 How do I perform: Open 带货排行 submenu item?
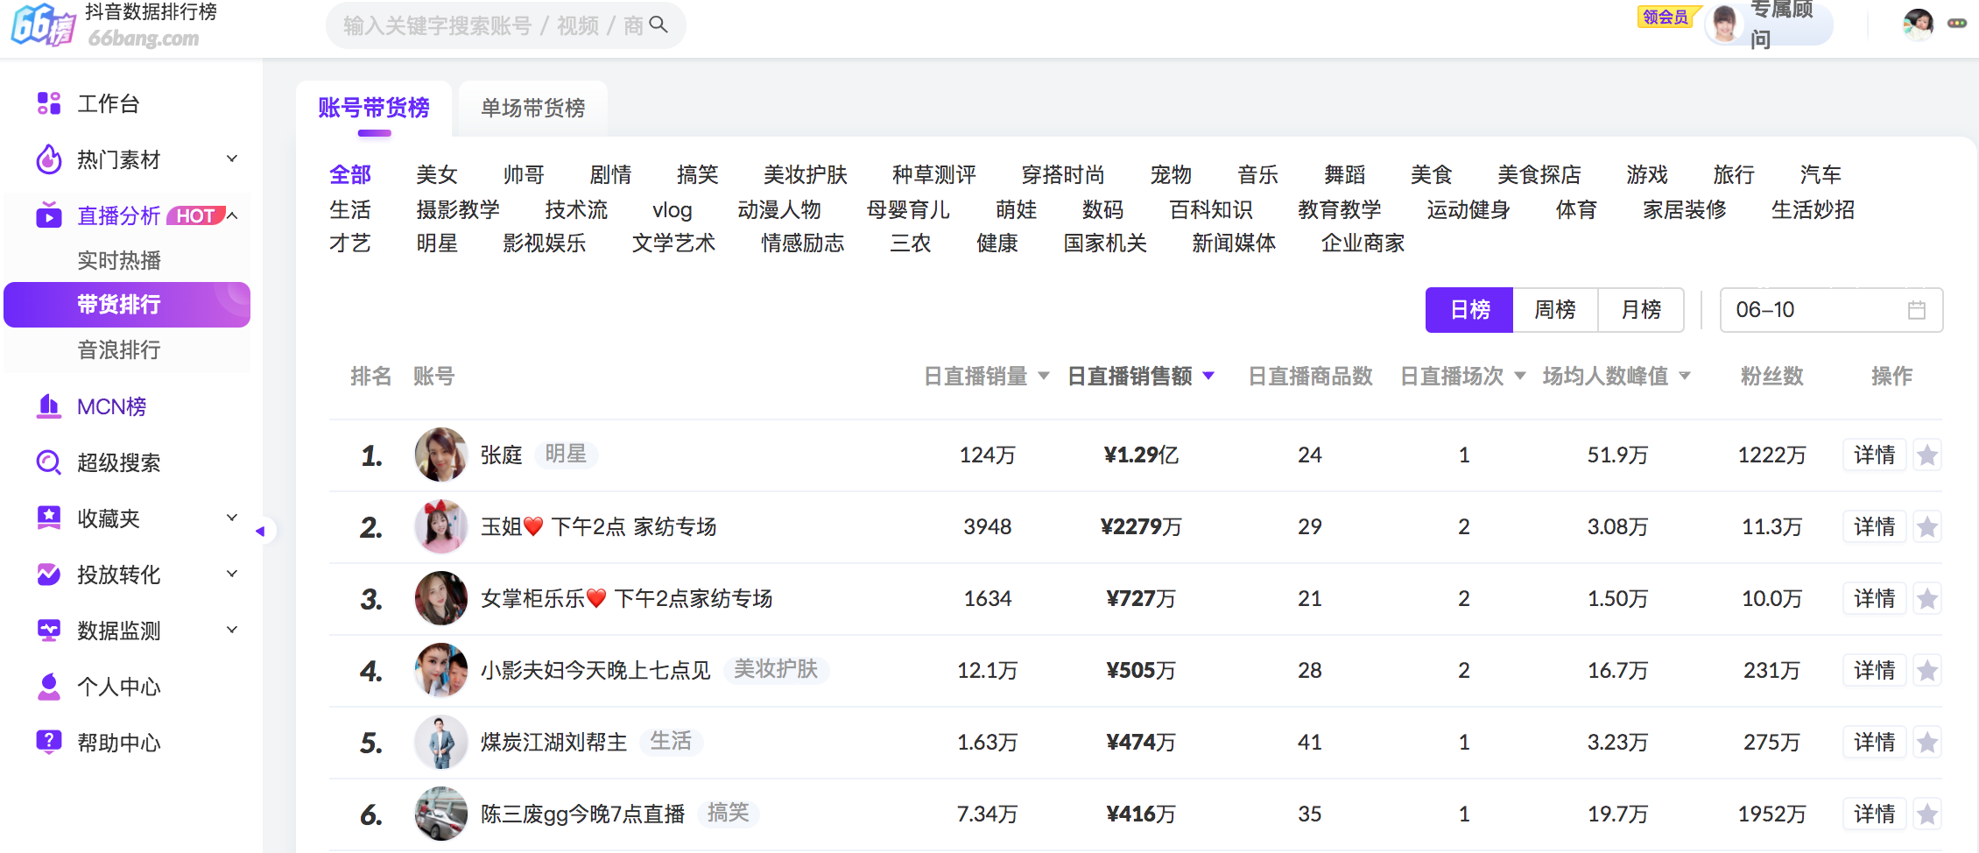(127, 305)
